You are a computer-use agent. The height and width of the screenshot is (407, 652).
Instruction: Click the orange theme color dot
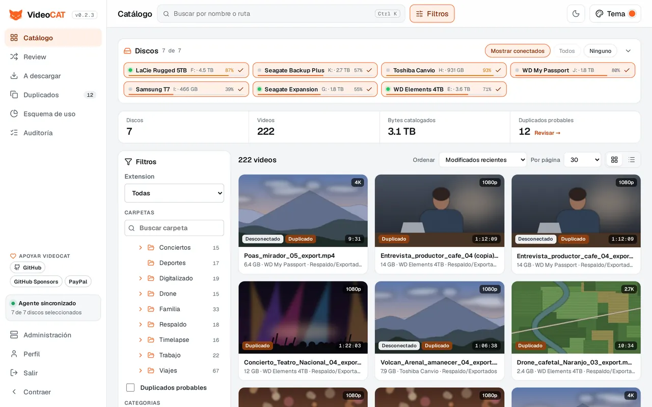(632, 14)
